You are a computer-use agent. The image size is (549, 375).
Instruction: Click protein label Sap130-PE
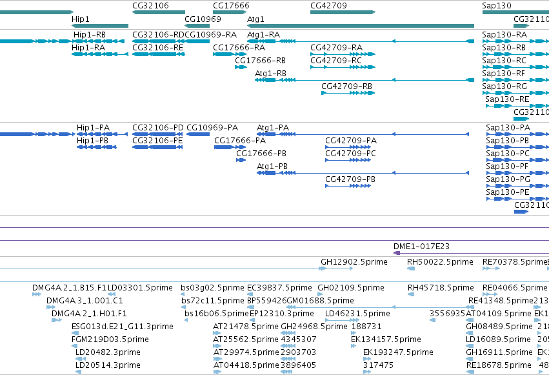pos(507,192)
